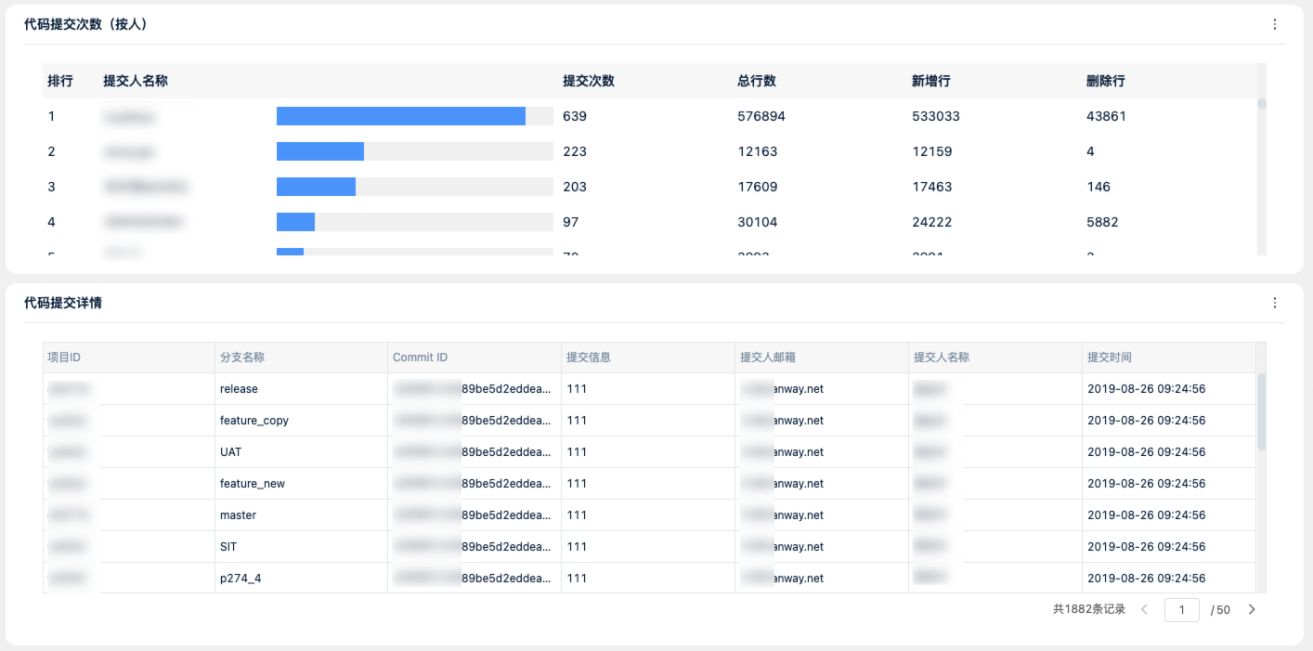Image resolution: width=1313 pixels, height=651 pixels.
Task: Click the progress bar for 223 commits
Action: (415, 151)
